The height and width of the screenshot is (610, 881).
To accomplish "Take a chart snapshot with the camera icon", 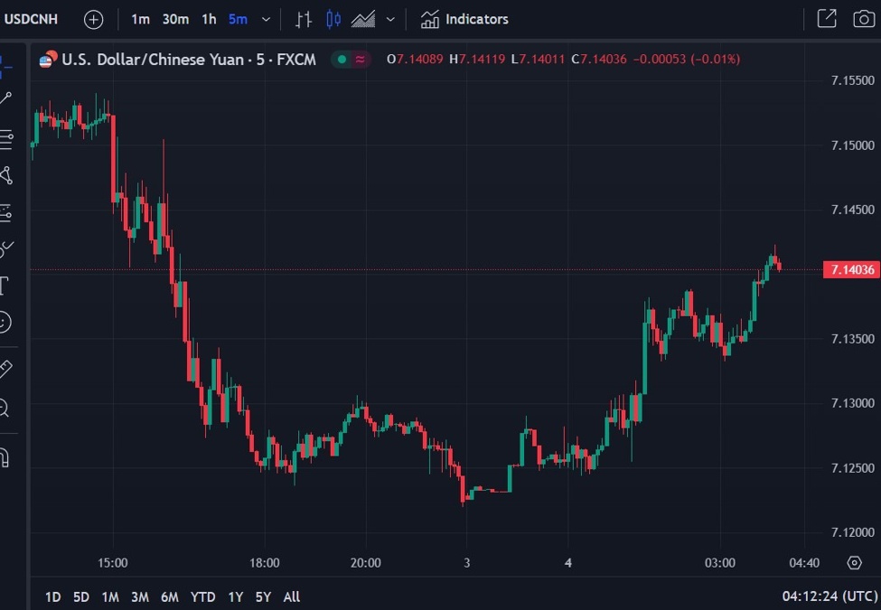I will [864, 18].
